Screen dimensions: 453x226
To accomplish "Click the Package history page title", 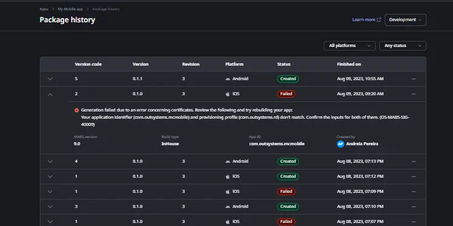I will coord(67,20).
